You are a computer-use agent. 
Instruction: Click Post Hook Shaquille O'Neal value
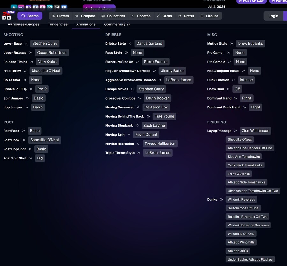45,140
